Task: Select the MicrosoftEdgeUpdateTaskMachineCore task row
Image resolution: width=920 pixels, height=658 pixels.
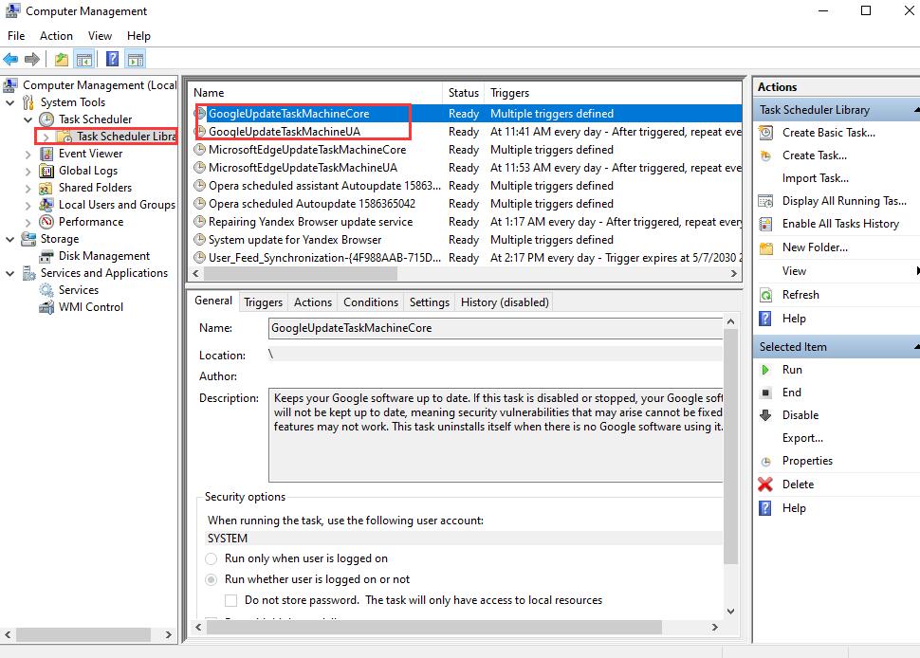Action: (x=467, y=150)
